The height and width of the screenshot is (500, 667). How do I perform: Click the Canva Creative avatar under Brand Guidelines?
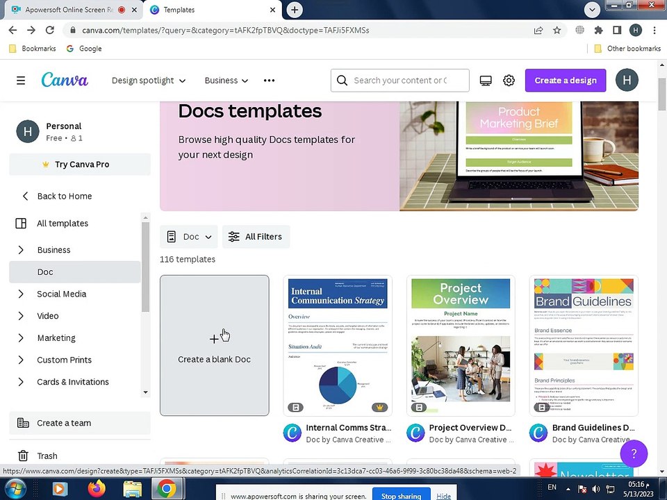tap(538, 433)
